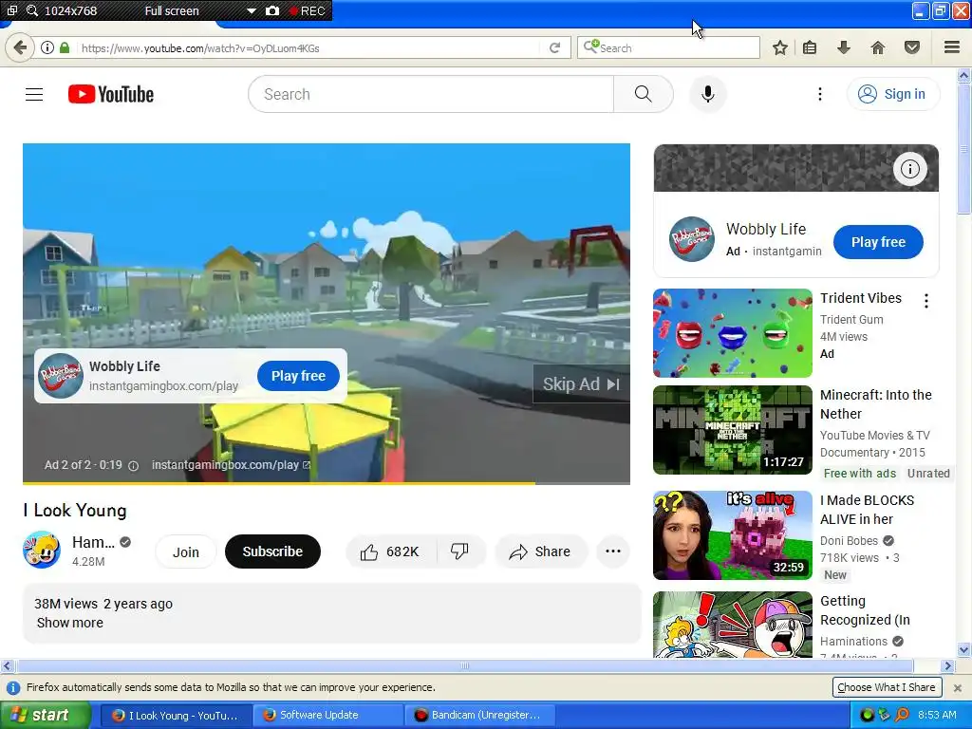Click Firefox toolbar search box
This screenshot has width=972, height=729.
[668, 47]
